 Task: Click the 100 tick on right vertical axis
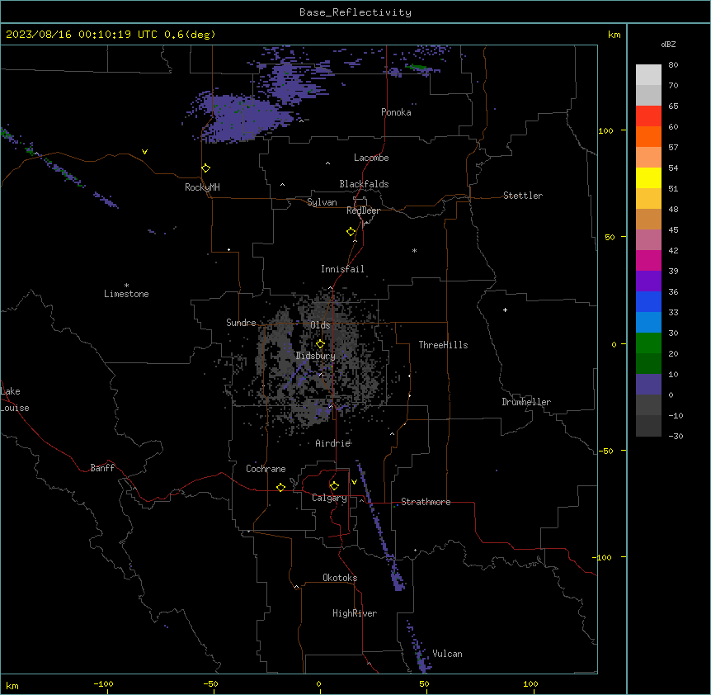coord(605,130)
